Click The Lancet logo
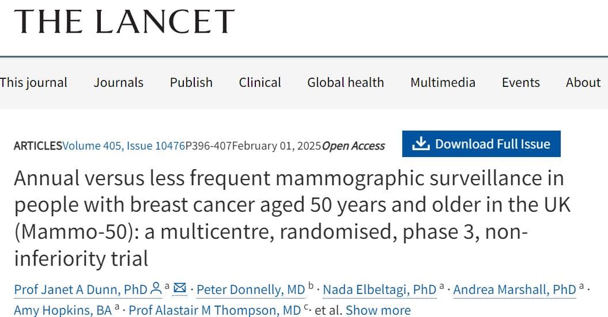Viewport: 608px width, 317px height. [124, 21]
